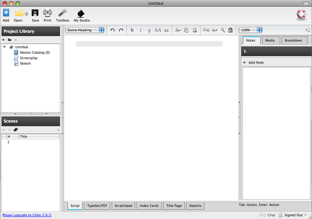This screenshot has height=219, width=312.
Task: Delete scene with X in Scenes panel
Action: tap(58, 130)
